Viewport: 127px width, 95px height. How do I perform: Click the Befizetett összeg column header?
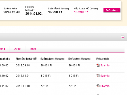(x=80, y=59)
